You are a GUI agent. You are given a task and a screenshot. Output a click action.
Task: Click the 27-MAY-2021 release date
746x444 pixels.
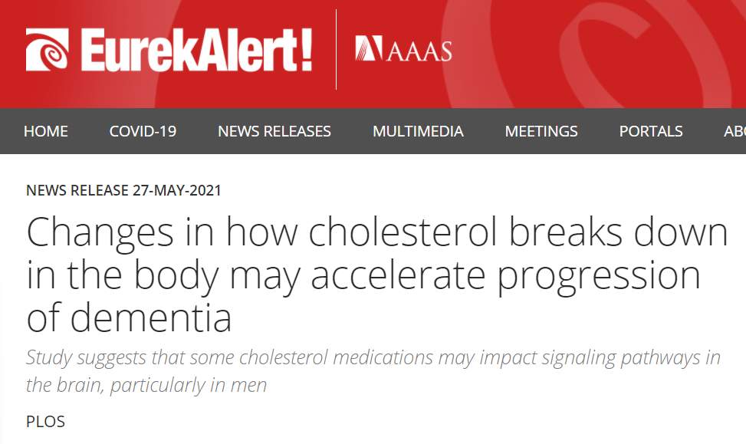coord(176,190)
